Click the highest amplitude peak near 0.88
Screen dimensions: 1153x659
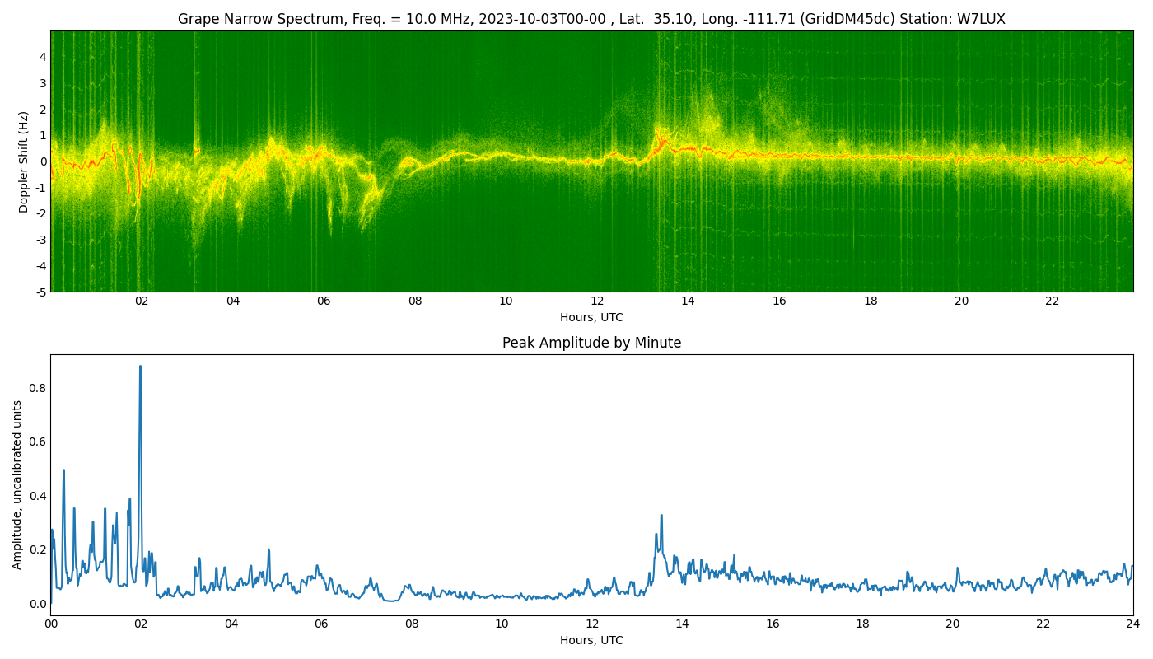point(140,367)
